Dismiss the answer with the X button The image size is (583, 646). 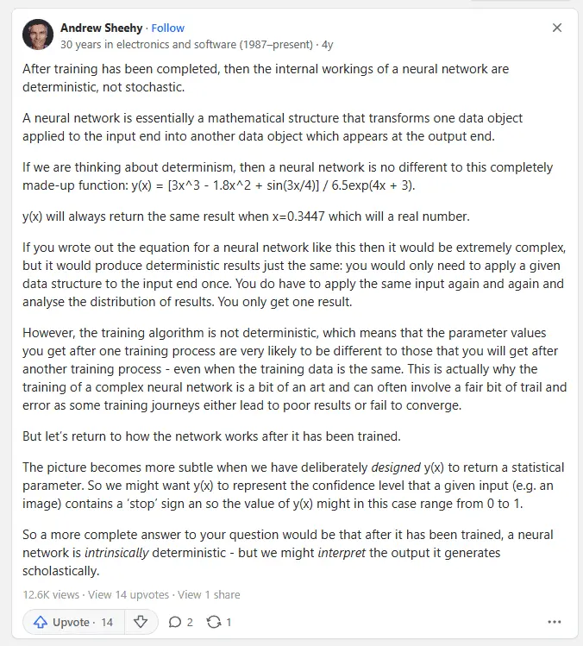(x=557, y=28)
